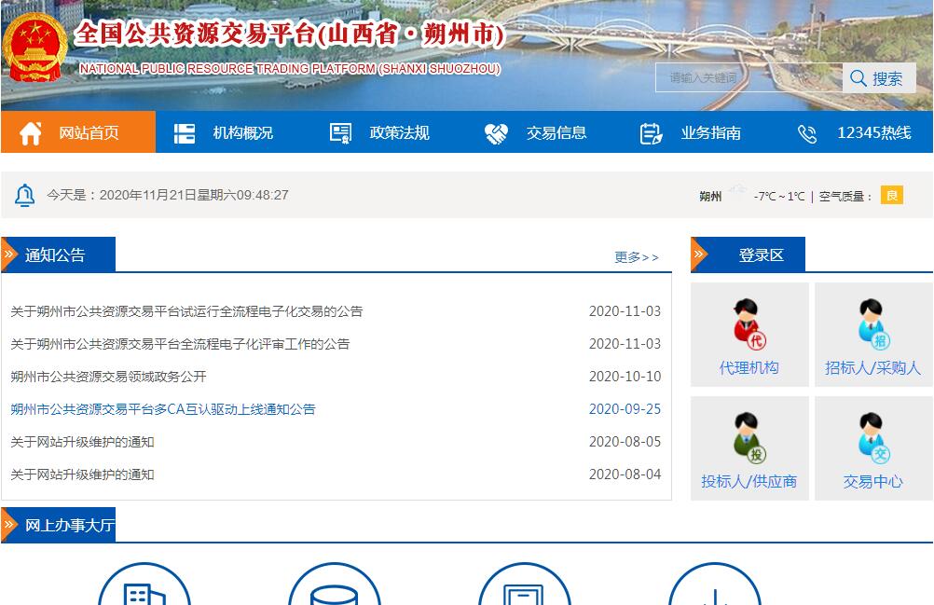The height and width of the screenshot is (605, 934).
Task: Click the 12345热线 phone icon
Action: click(x=807, y=133)
